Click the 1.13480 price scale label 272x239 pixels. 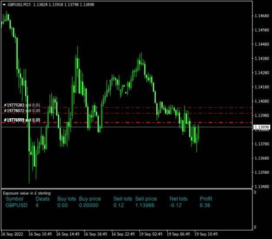tap(262, 186)
